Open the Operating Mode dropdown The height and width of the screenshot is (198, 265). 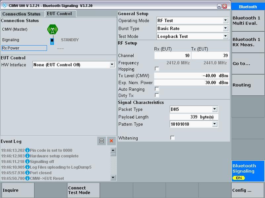[225, 20]
